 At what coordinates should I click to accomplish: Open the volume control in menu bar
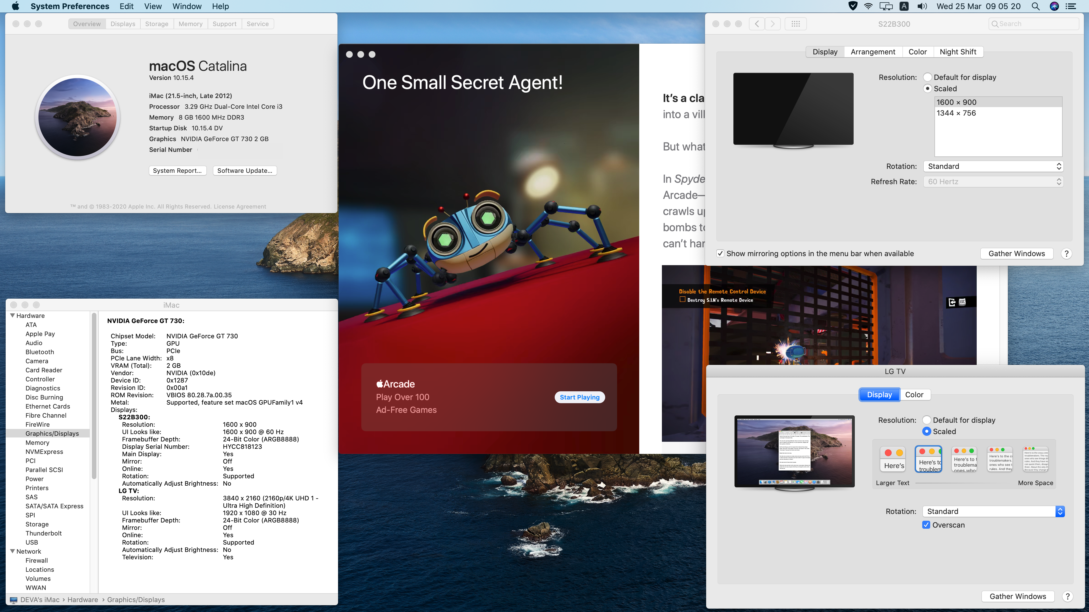[922, 6]
